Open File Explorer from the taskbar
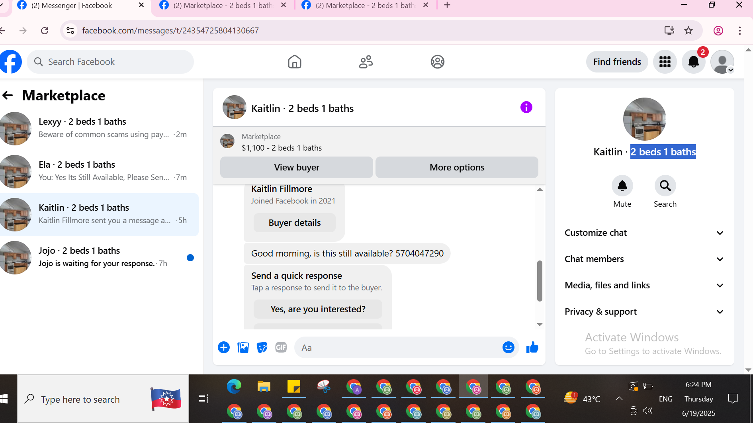Screen dimensions: 753x423 tap(264, 387)
